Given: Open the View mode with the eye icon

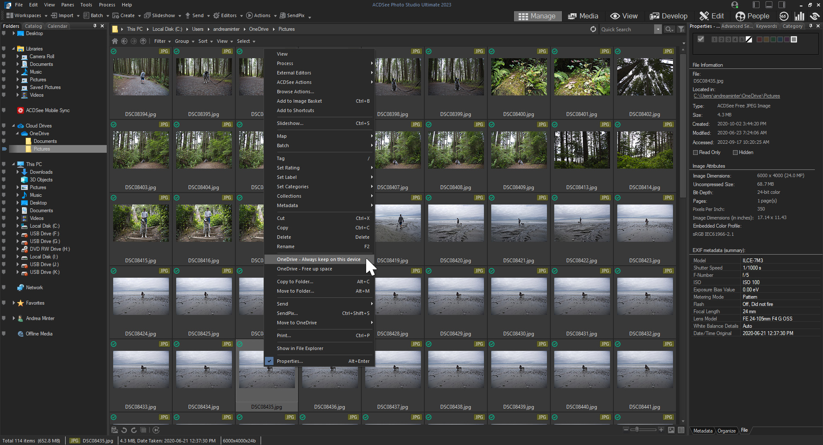Looking at the screenshot, I should (624, 16).
